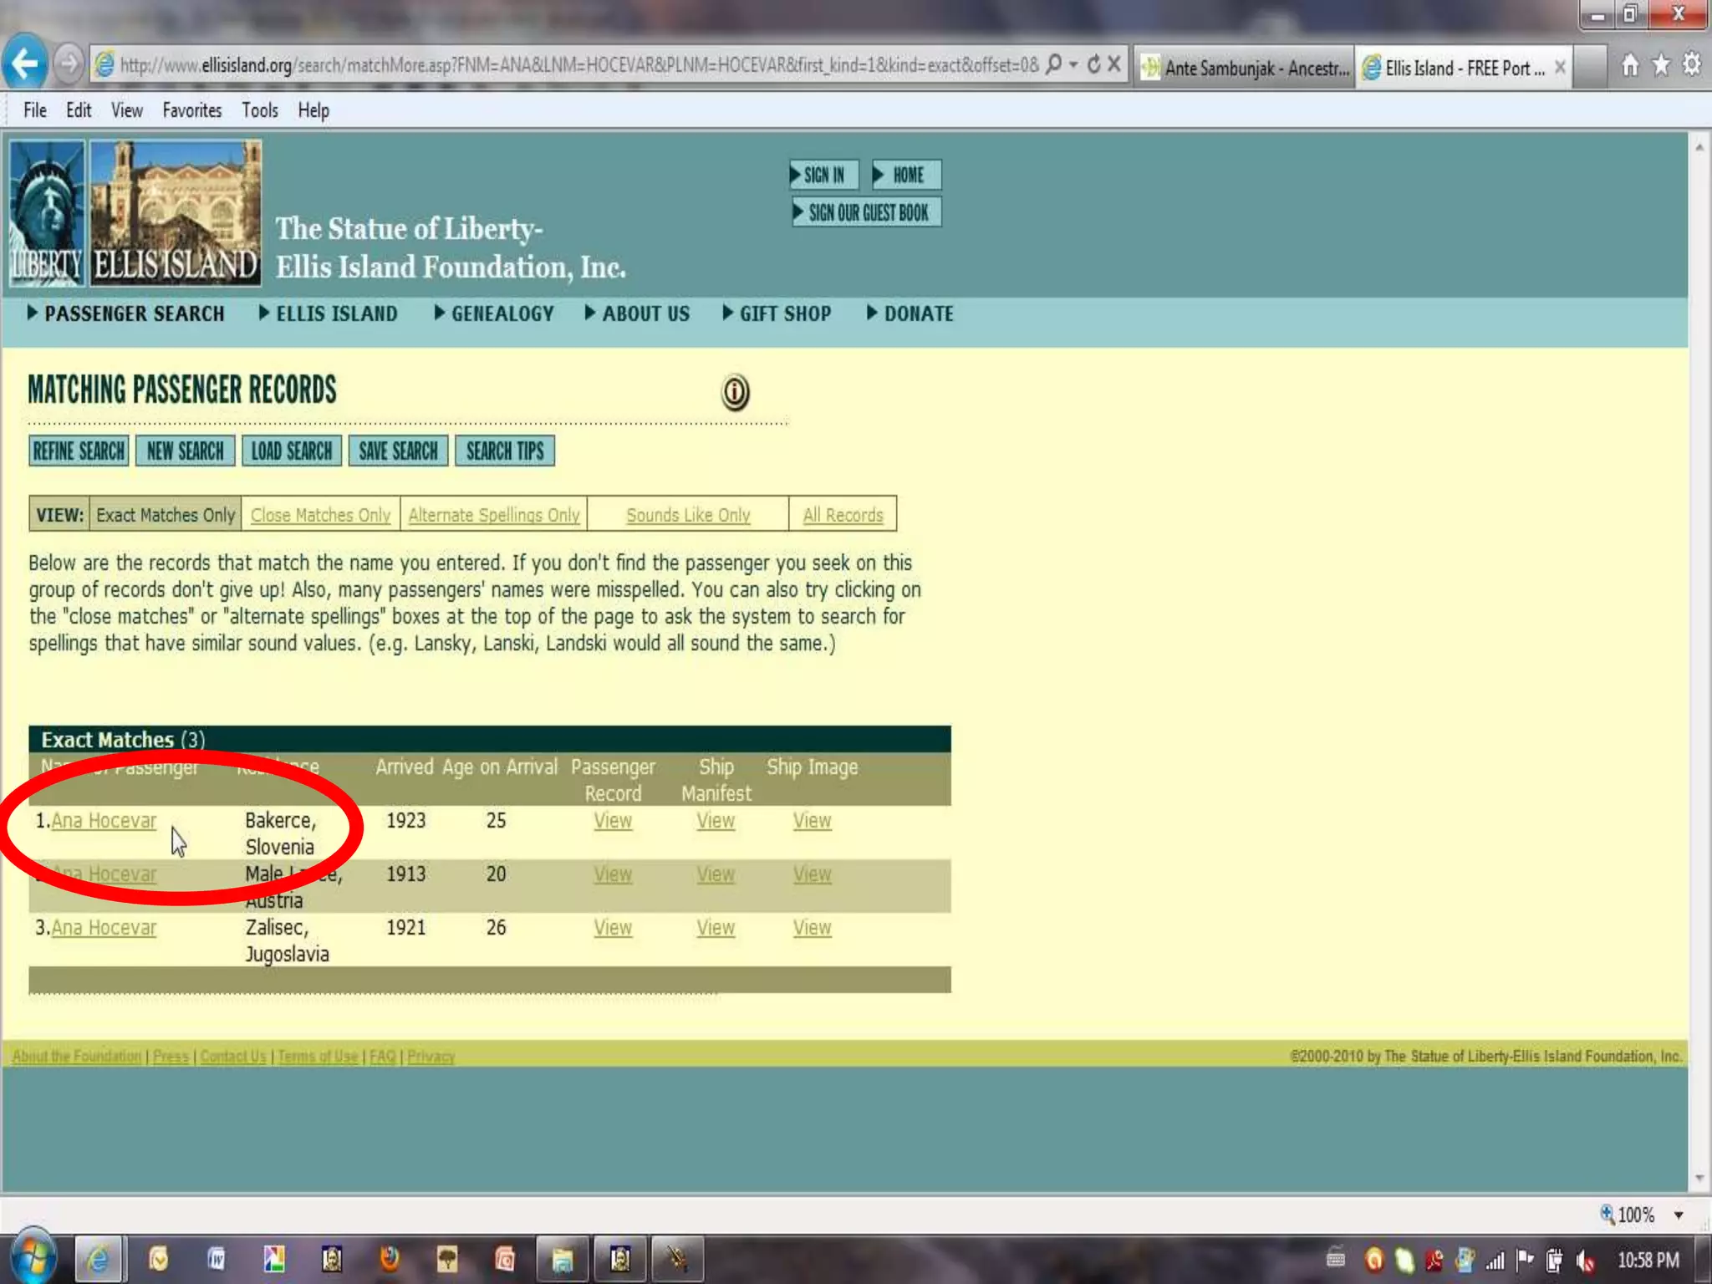
Task: Click the favorites star icon
Action: 1661,65
